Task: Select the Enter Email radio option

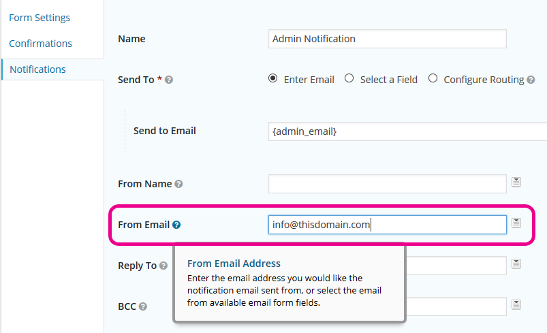Action: pos(272,78)
